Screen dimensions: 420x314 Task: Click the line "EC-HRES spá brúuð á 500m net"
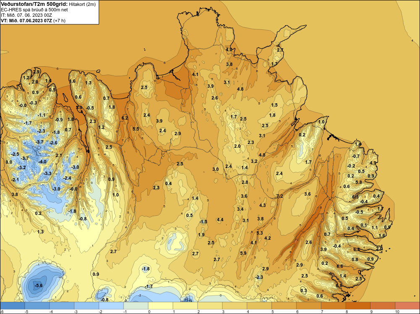[34, 10]
